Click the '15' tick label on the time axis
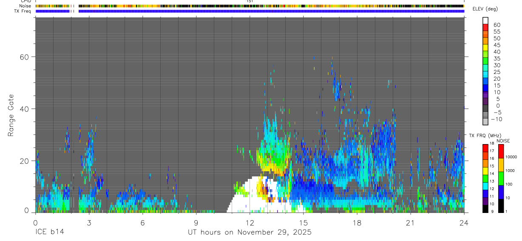The image size is (522, 241). point(304,222)
